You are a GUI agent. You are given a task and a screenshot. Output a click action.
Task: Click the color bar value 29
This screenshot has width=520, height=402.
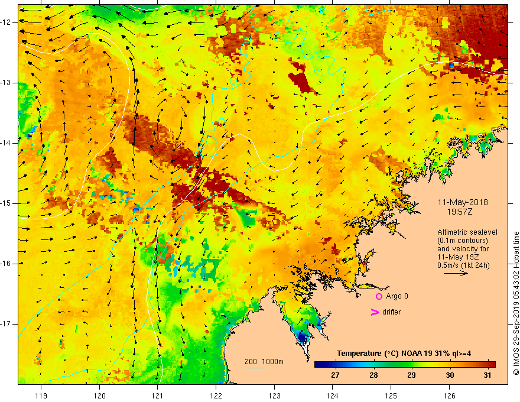pyautogui.click(x=411, y=375)
